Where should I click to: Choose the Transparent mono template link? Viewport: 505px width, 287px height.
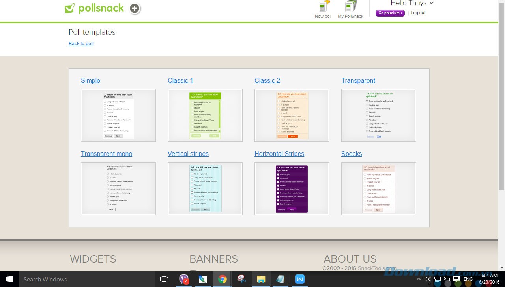coord(107,154)
